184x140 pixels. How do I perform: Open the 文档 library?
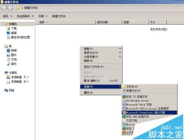[12, 60]
